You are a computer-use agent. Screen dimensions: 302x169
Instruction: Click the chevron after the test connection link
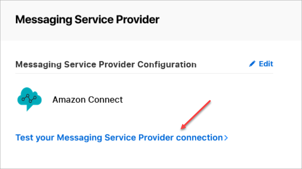coord(226,138)
